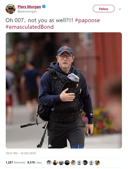The height and width of the screenshot is (169, 128).
Task: View the 9,576 Likes list
Action: point(34,163)
